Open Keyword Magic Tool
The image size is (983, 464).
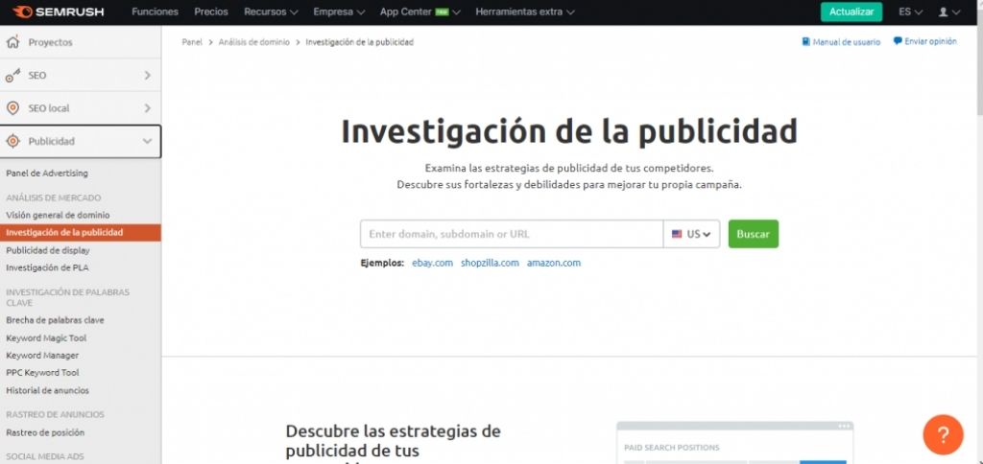[x=46, y=338]
